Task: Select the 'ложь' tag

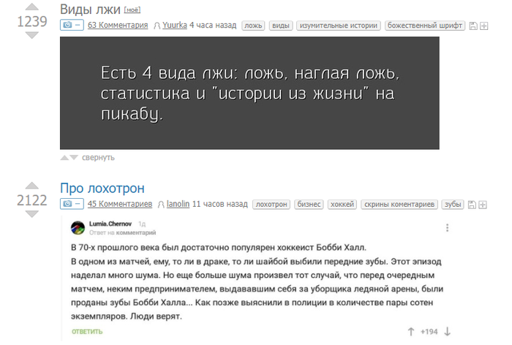Action: pos(253,26)
